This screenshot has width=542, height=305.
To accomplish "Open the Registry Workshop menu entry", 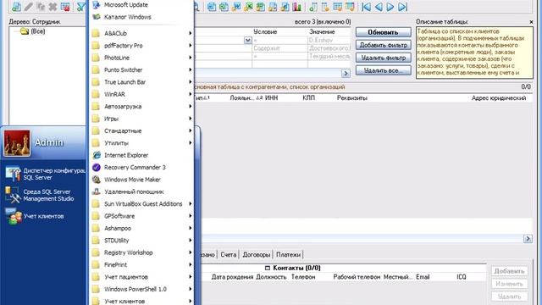I will coord(141,252).
